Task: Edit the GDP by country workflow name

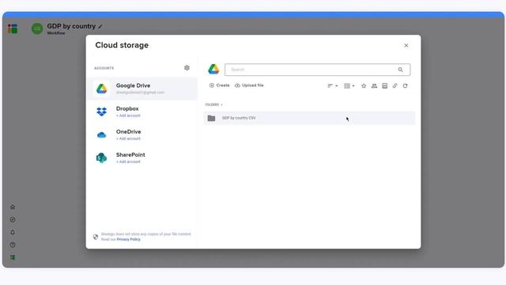Action: 100,26
